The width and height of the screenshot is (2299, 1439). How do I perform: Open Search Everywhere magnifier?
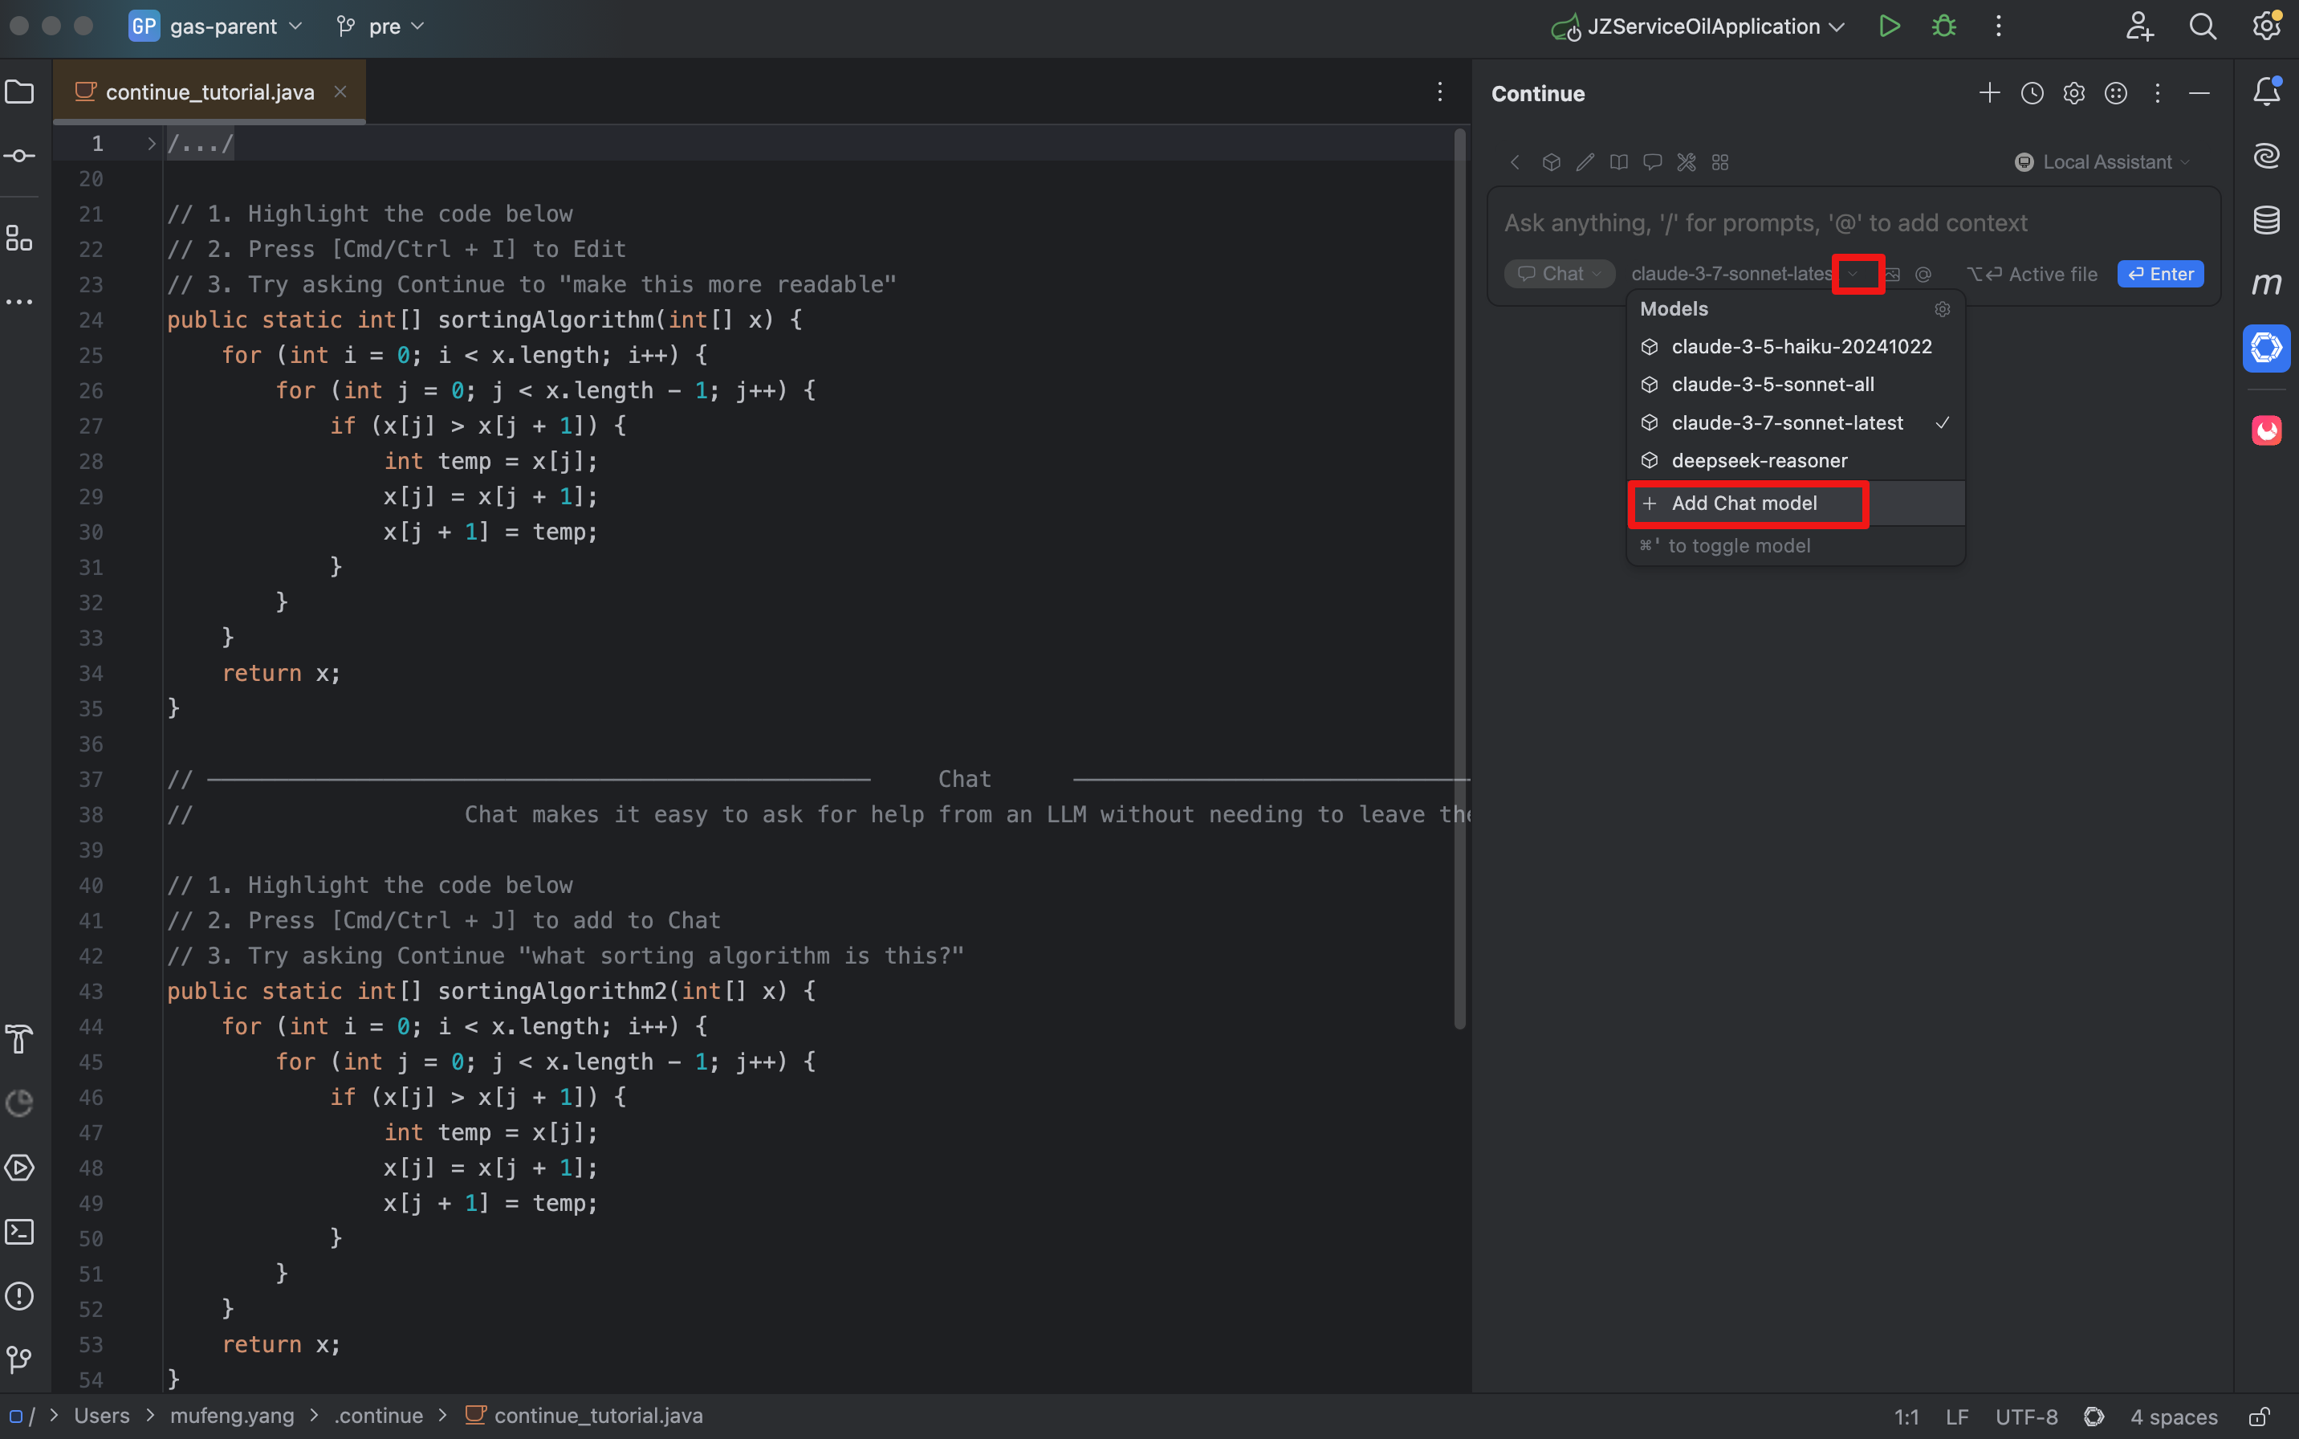point(2204,26)
